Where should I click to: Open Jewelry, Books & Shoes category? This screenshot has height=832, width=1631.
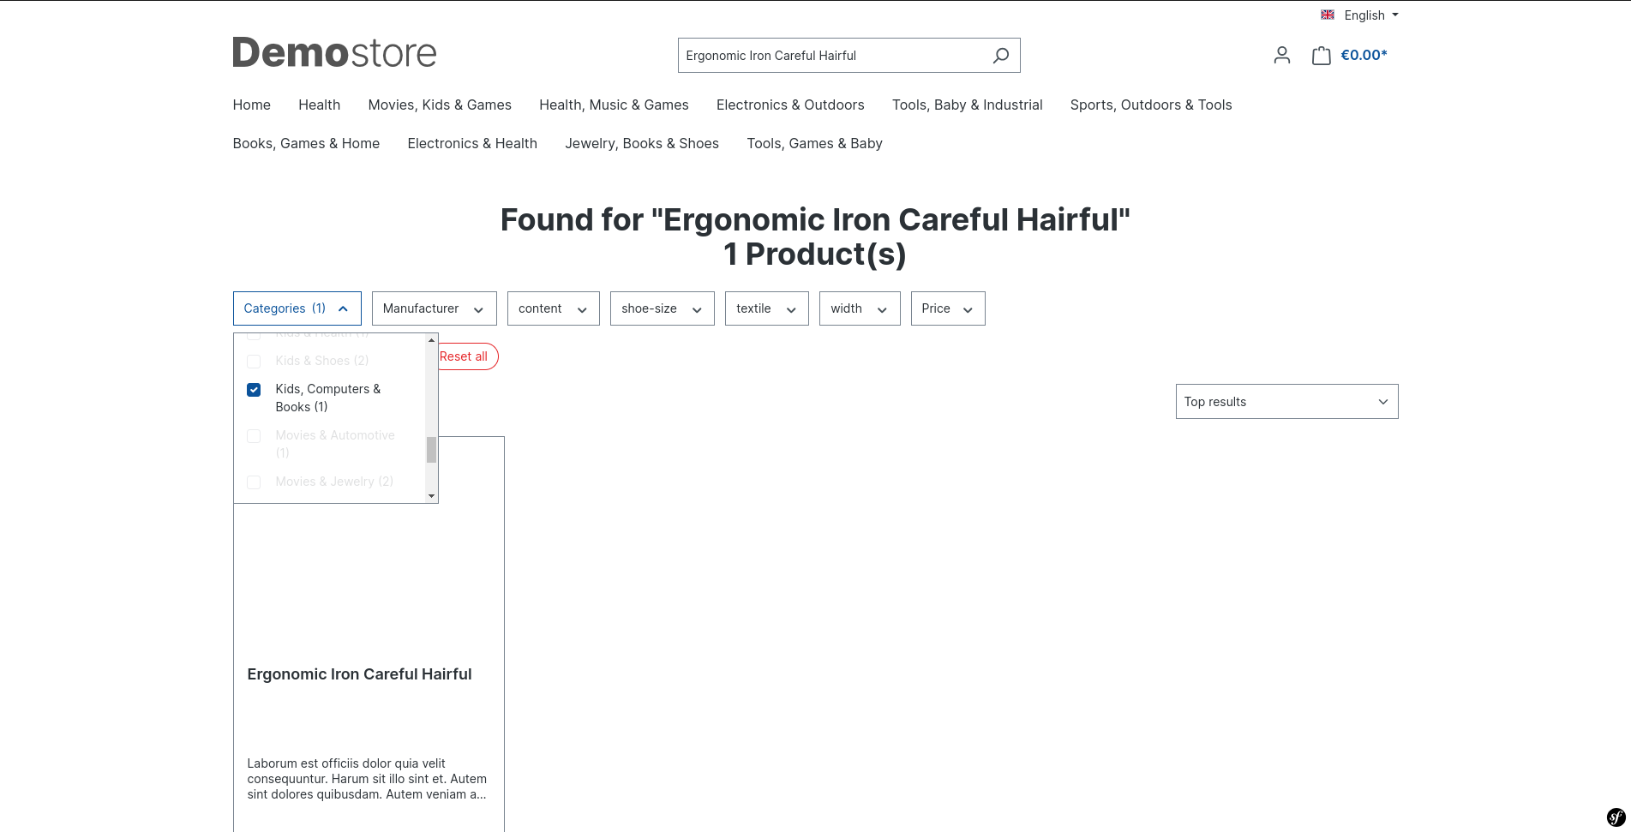coord(642,143)
